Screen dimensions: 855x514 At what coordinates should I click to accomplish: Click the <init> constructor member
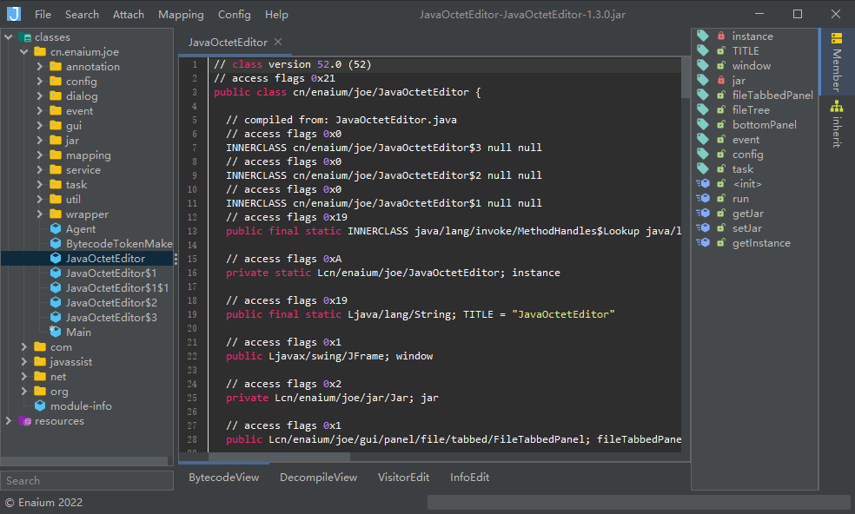pyautogui.click(x=746, y=184)
